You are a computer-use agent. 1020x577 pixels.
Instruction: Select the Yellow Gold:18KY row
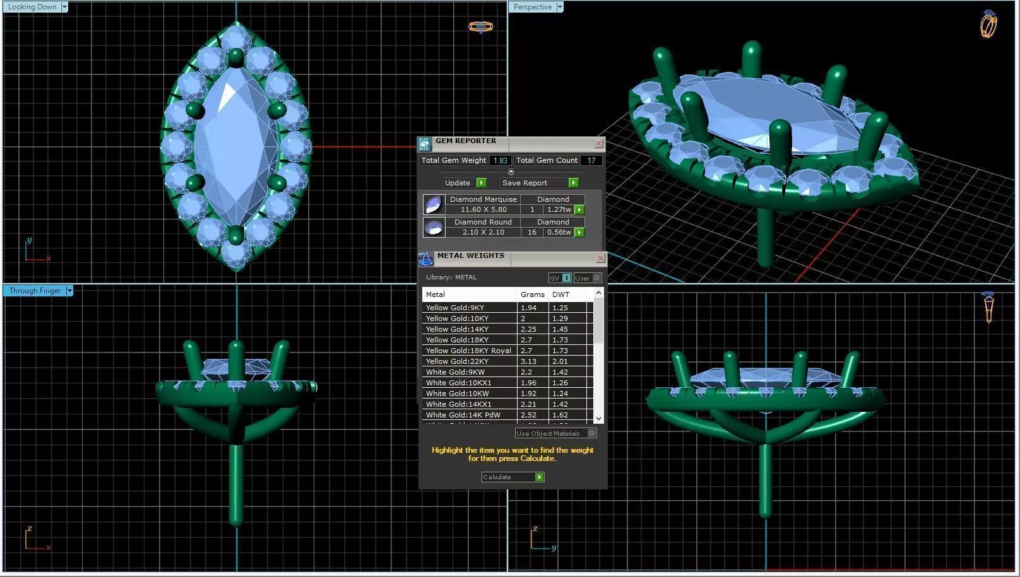click(507, 340)
